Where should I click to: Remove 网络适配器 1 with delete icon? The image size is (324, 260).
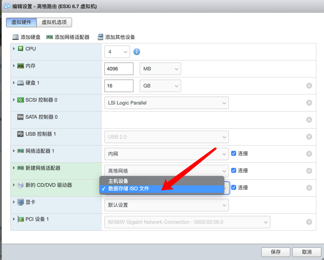click(309, 154)
